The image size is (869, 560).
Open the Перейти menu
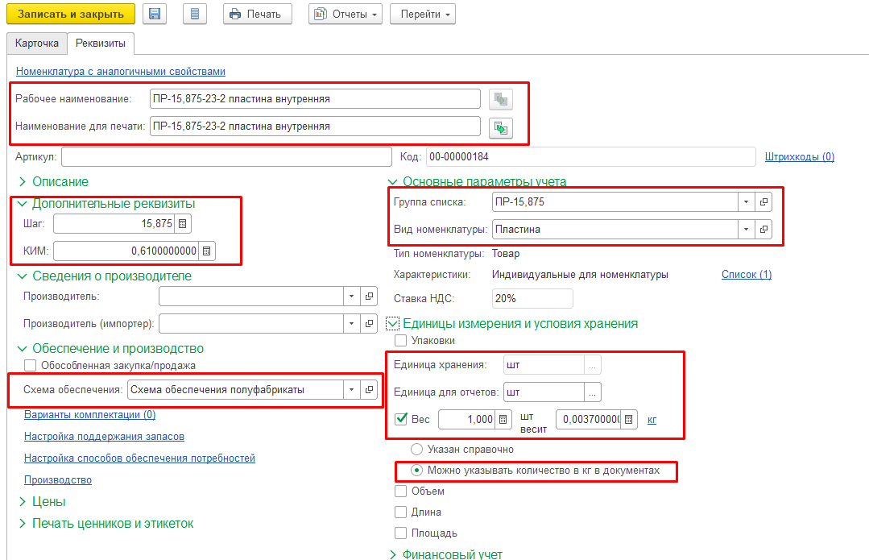coord(423,14)
